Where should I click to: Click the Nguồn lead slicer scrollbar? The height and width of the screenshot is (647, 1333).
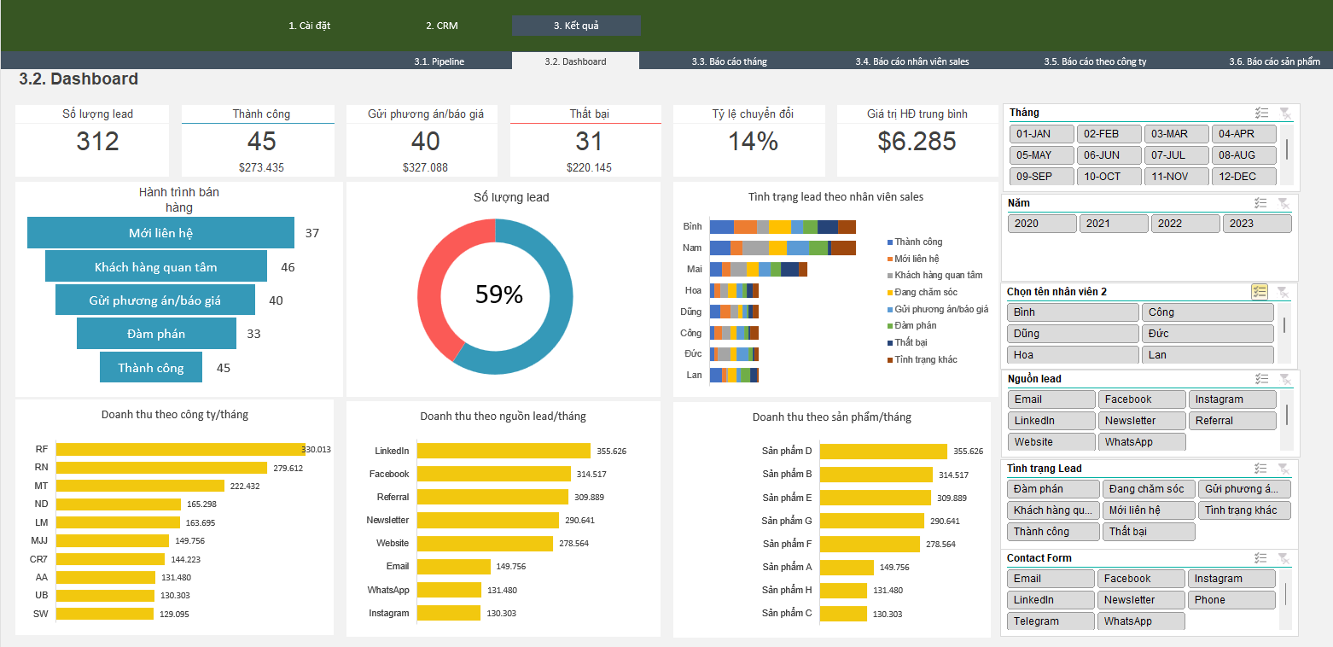[x=1286, y=420]
